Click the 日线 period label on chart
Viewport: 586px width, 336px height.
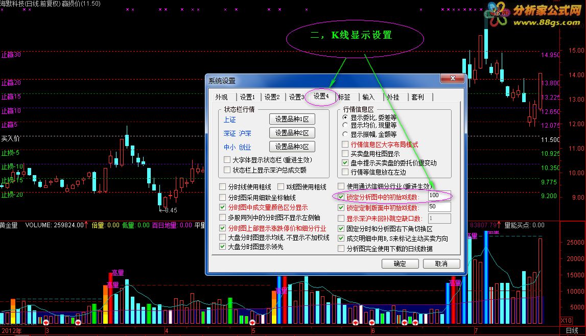click(572, 330)
